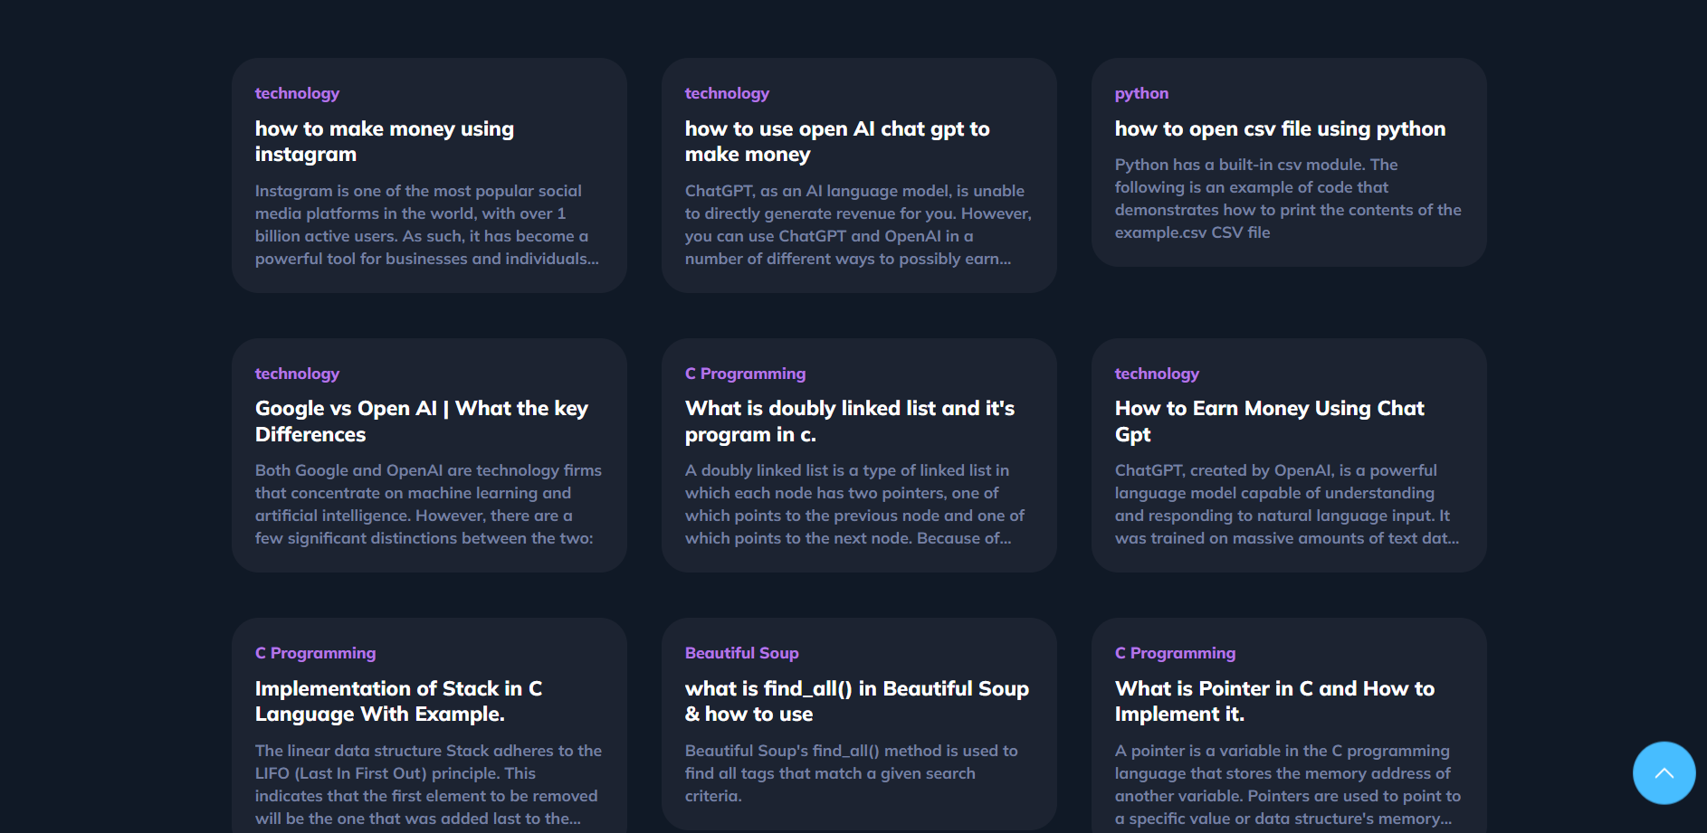Click C Programming tag above doubly linked list
Viewport: 1707px width, 833px height.
point(745,374)
